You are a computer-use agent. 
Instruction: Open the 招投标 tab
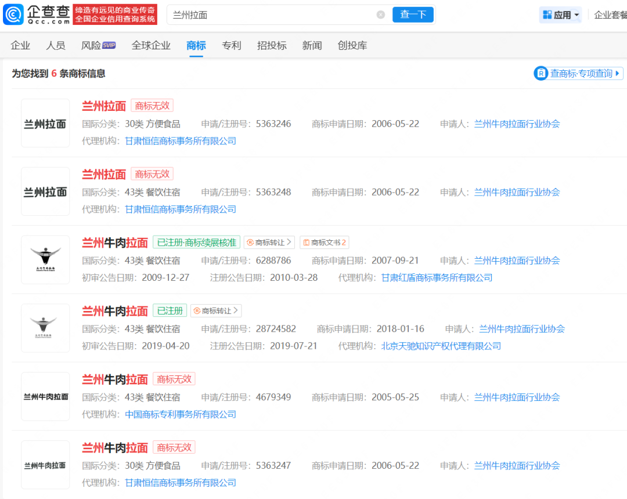[x=272, y=45]
